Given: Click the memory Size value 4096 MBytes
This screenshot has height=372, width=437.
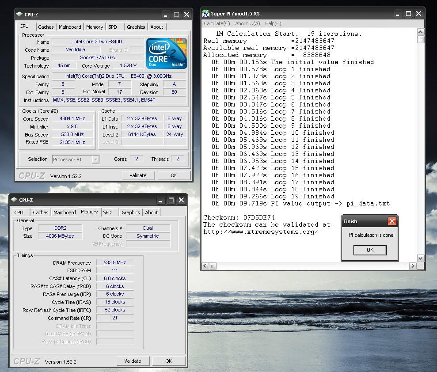Looking at the screenshot, I should [x=60, y=236].
